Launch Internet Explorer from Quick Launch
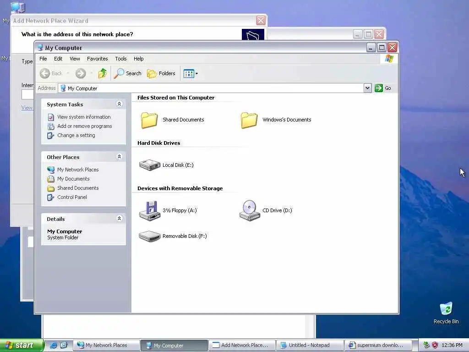 (54, 345)
